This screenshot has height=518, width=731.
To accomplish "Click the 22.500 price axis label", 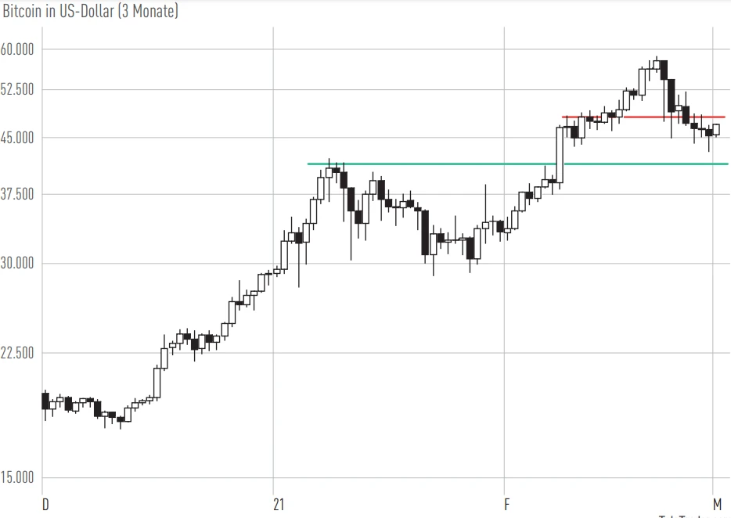I will [x=19, y=353].
